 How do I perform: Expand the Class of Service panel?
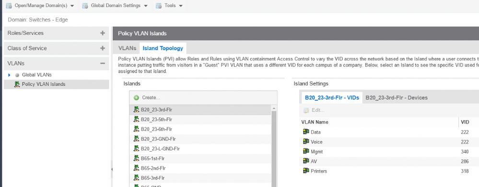tap(102, 48)
